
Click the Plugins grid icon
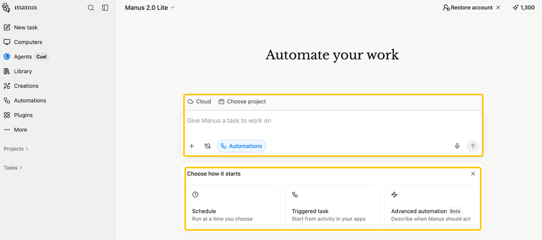7,115
